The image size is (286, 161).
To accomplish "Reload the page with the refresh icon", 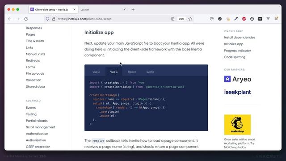I will (26, 19).
